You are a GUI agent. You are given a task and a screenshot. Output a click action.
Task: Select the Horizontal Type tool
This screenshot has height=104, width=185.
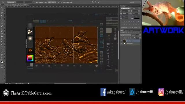click(2, 47)
